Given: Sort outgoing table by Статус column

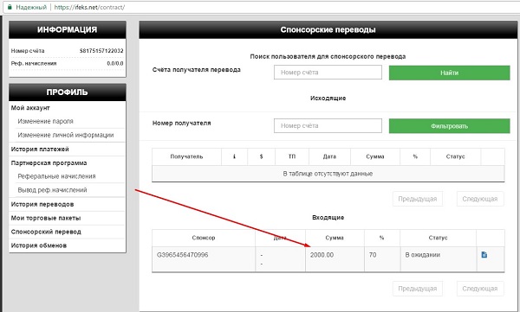Looking at the screenshot, I should pos(455,156).
